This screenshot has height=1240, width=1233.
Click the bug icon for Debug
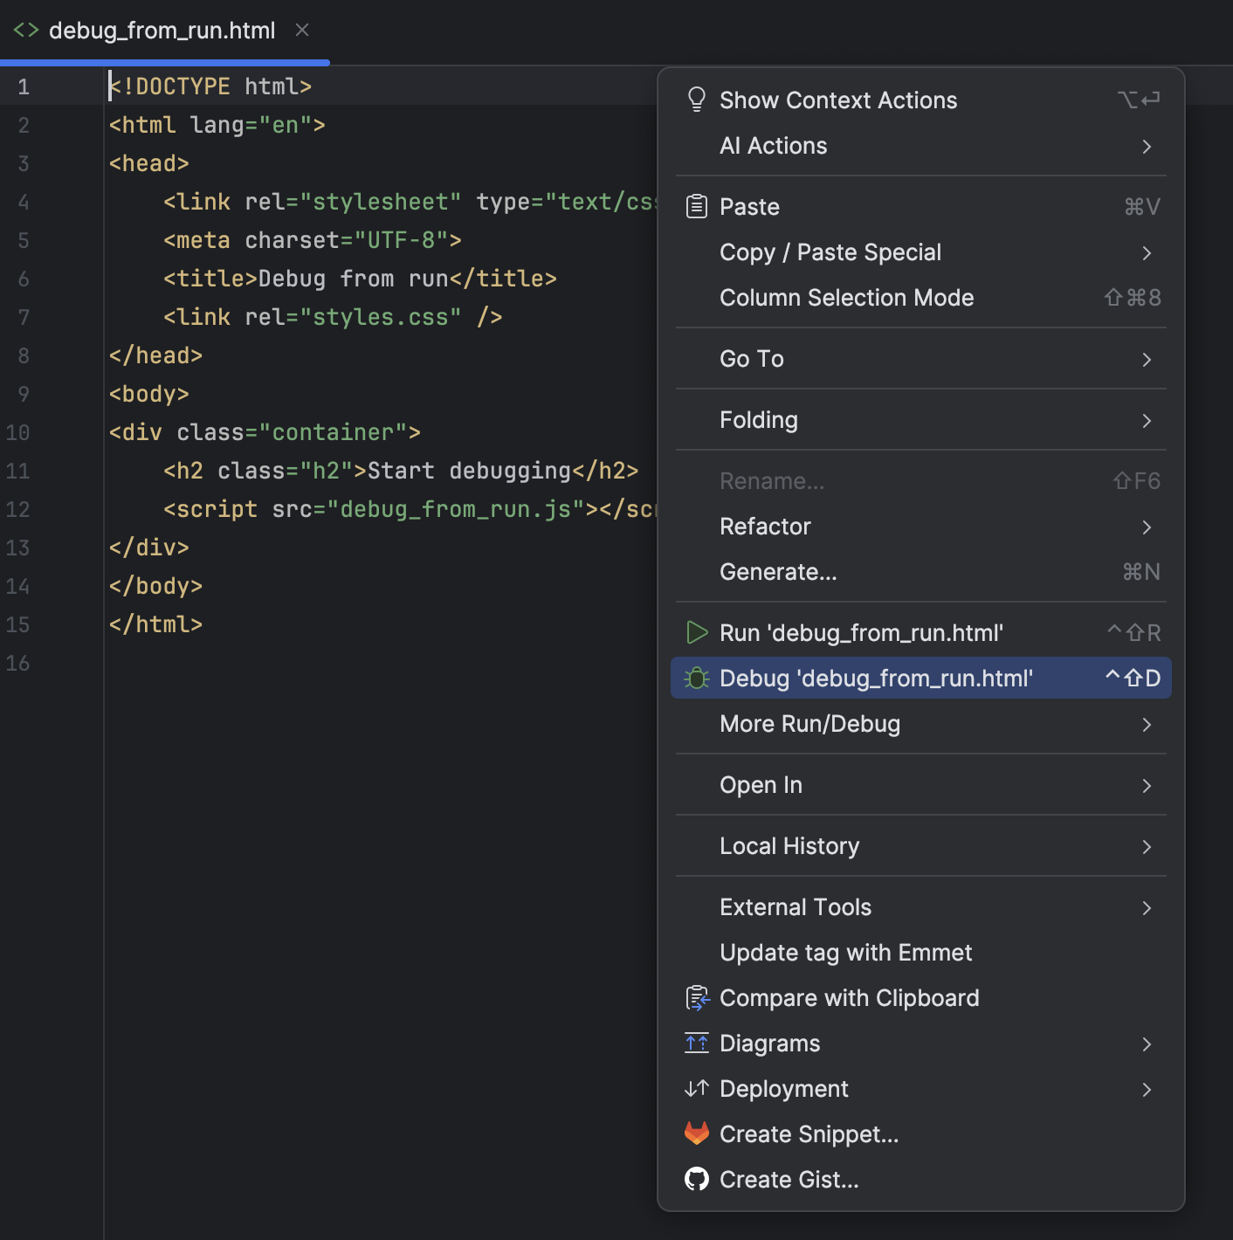[696, 678]
